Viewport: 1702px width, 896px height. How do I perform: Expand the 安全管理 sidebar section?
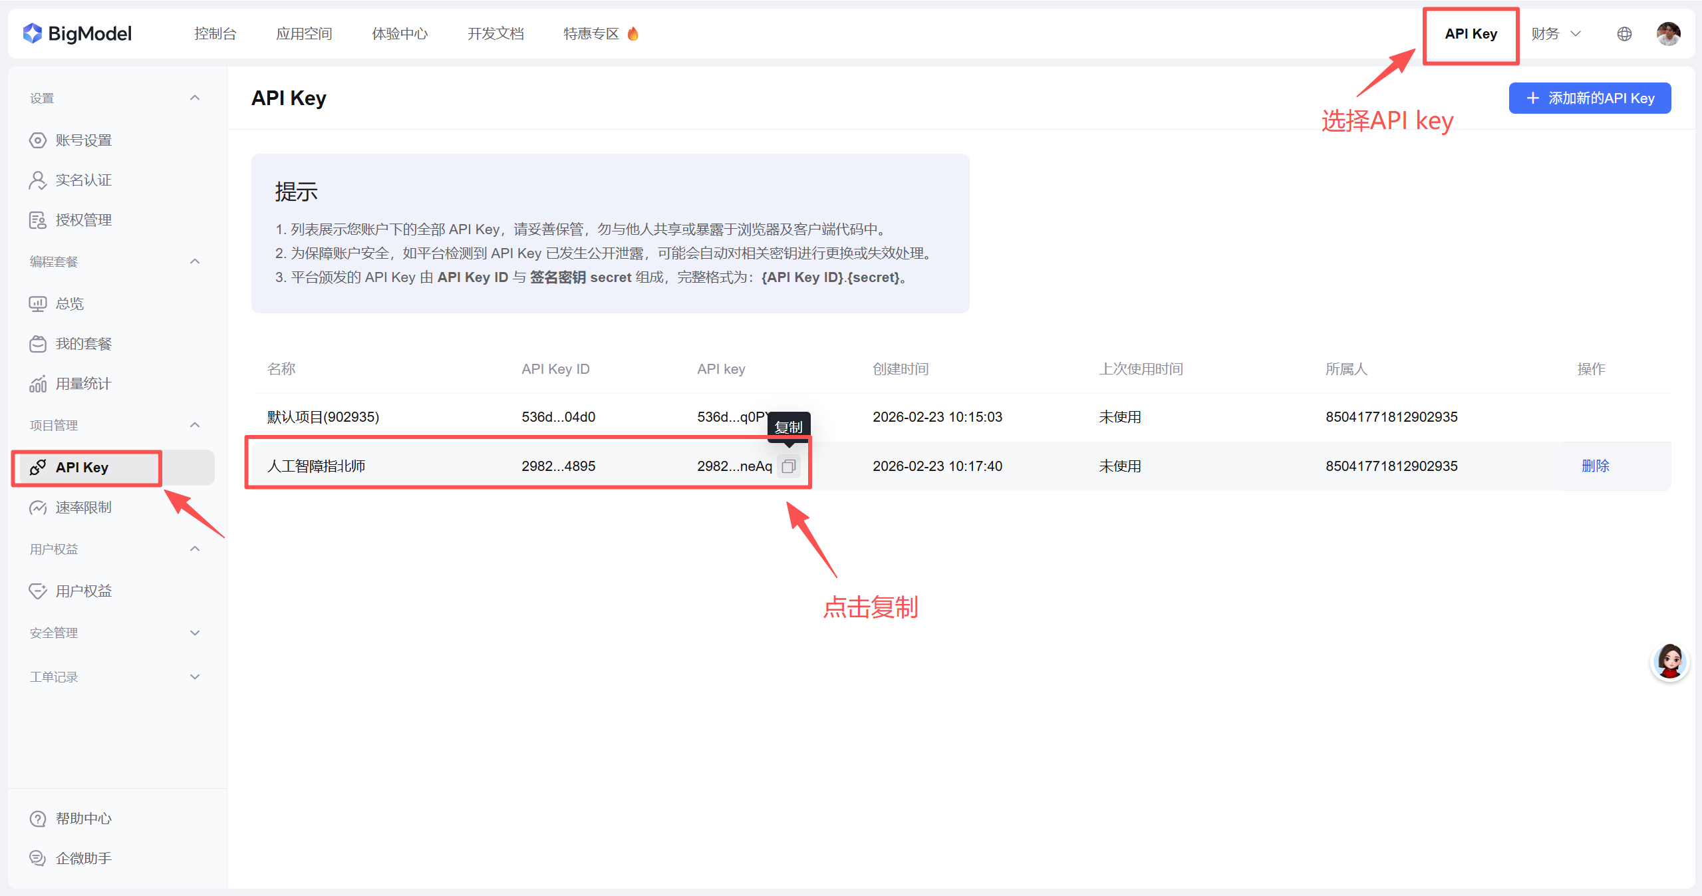[x=195, y=633]
